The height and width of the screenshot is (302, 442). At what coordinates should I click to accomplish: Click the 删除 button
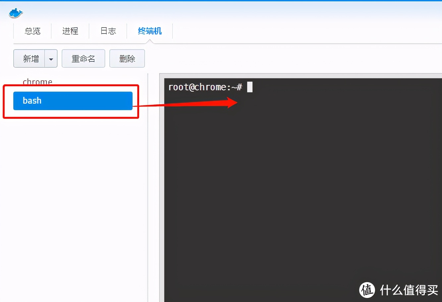click(x=127, y=58)
